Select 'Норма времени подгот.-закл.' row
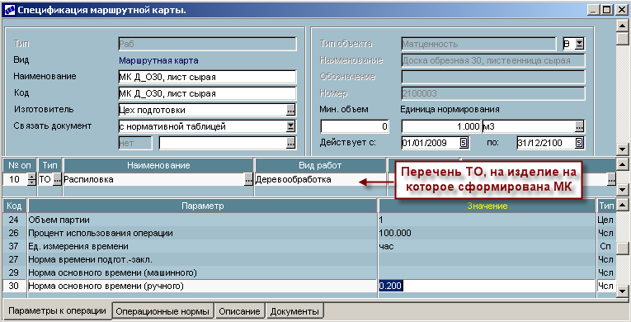The width and height of the screenshot is (631, 322). point(202,259)
